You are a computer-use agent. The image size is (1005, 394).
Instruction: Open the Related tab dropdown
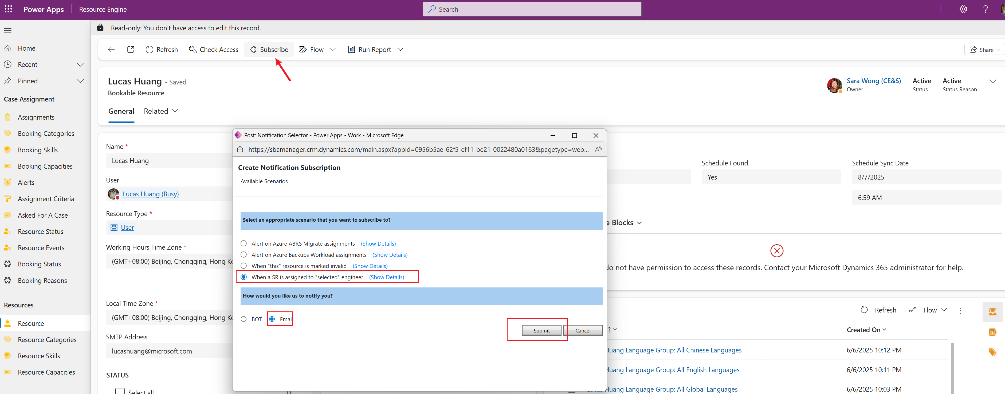(x=161, y=111)
